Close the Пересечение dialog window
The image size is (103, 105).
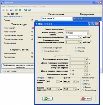point(97,24)
